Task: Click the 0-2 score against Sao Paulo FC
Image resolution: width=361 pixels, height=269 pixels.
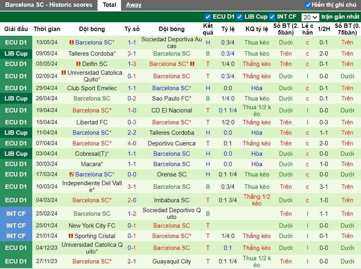Action: coord(132,99)
